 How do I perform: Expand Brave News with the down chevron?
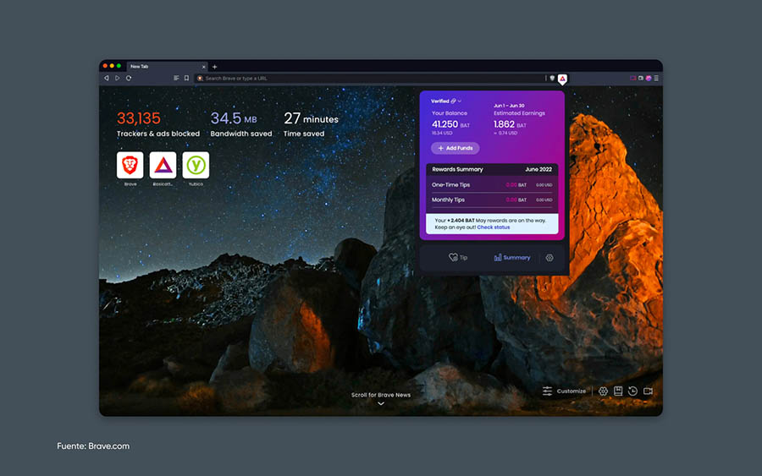pyautogui.click(x=381, y=404)
